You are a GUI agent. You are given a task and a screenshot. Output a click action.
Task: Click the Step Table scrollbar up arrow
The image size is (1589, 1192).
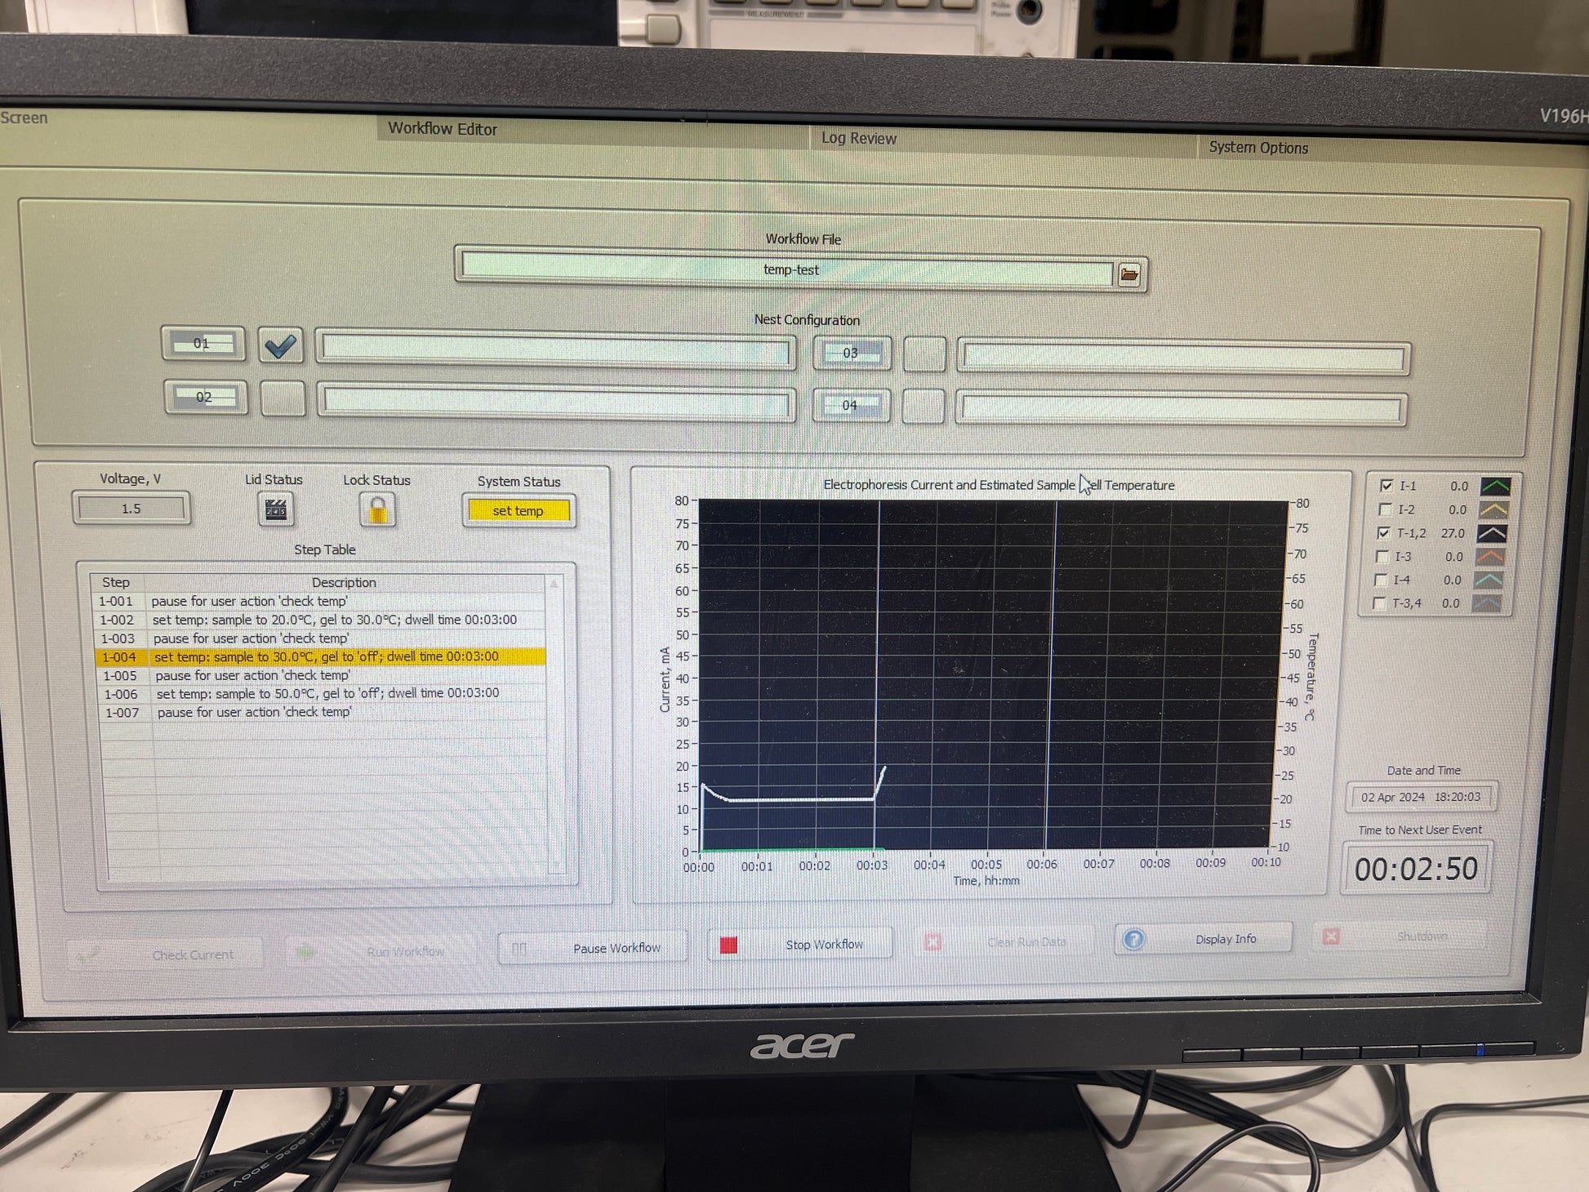[x=554, y=584]
